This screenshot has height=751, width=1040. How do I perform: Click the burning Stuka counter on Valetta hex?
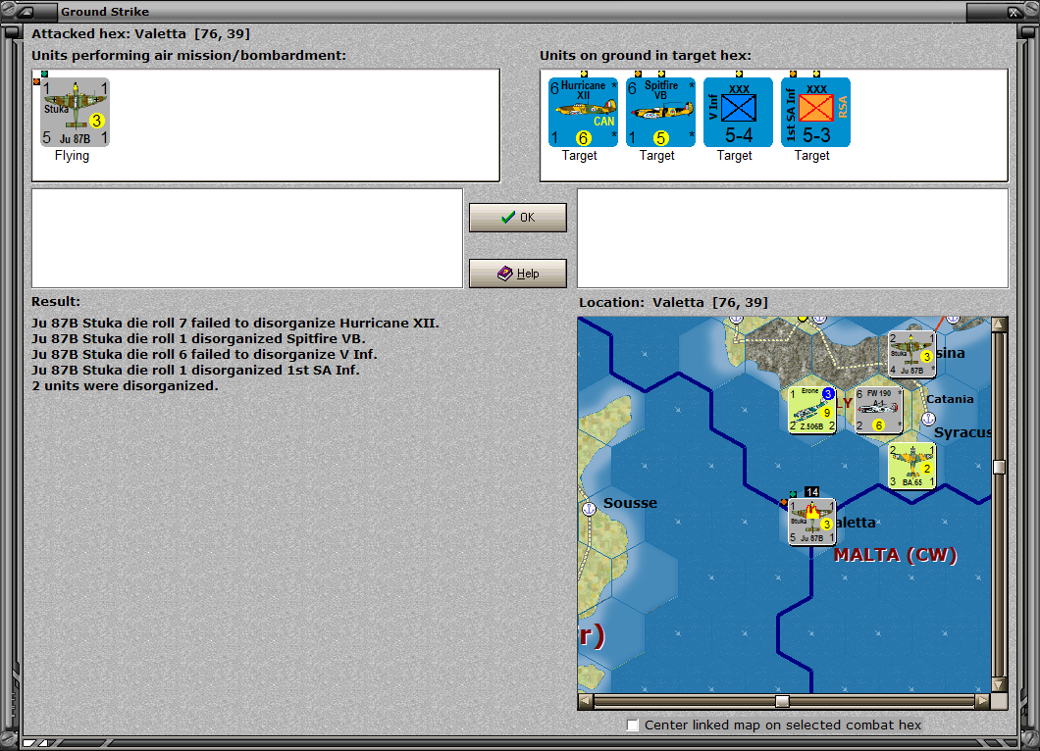(x=811, y=522)
